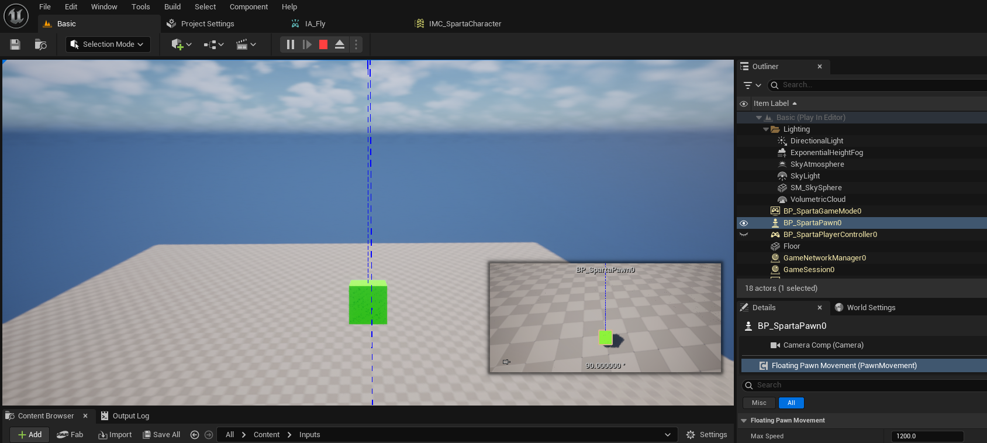Advance one frame with frame-skip button

point(307,44)
